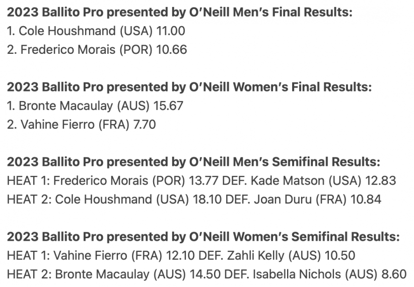This screenshot has width=414, height=287.
Task: Click the score 18.10
Action: [x=208, y=200]
